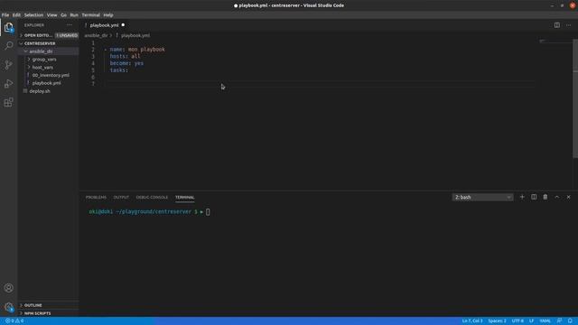Viewport: 578px width, 325px height.
Task: Split the editor to the right
Action: (x=557, y=25)
